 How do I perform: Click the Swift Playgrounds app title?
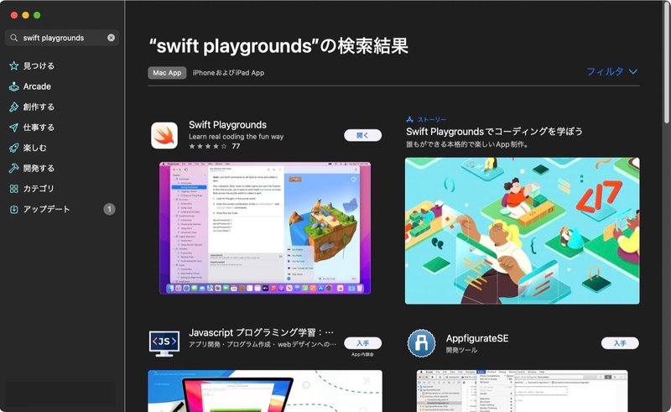(227, 125)
